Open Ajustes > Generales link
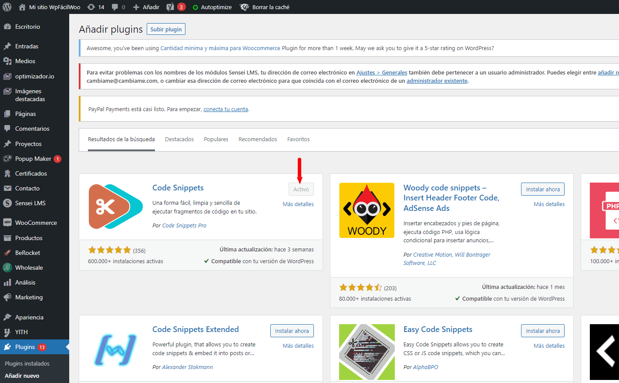Image resolution: width=619 pixels, height=383 pixels. (382, 72)
